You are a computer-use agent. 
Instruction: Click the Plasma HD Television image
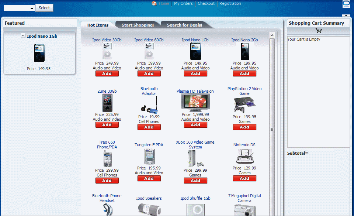(x=195, y=103)
